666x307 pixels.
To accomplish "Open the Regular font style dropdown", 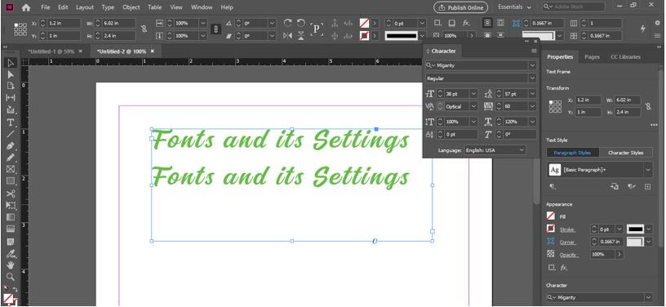I will pyautogui.click(x=532, y=78).
